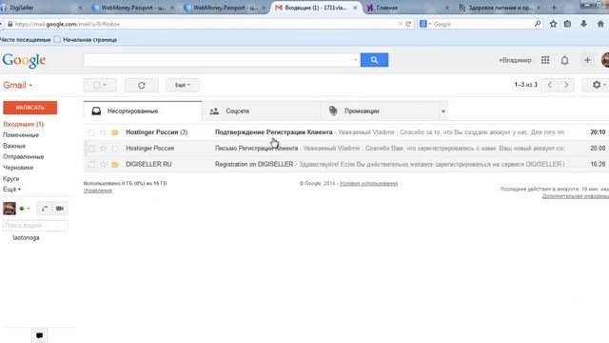609x343 pixels.
Task: Open a new browser tab
Action: click(554, 8)
